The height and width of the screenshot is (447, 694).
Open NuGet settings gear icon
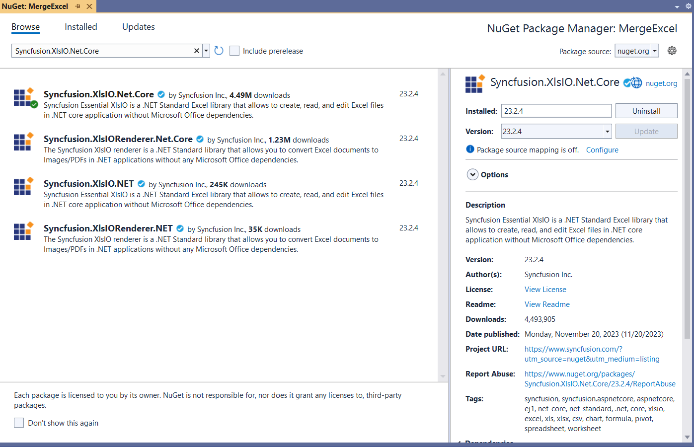point(672,51)
